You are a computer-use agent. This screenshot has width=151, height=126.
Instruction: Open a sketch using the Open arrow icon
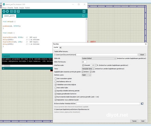coord(15,12)
